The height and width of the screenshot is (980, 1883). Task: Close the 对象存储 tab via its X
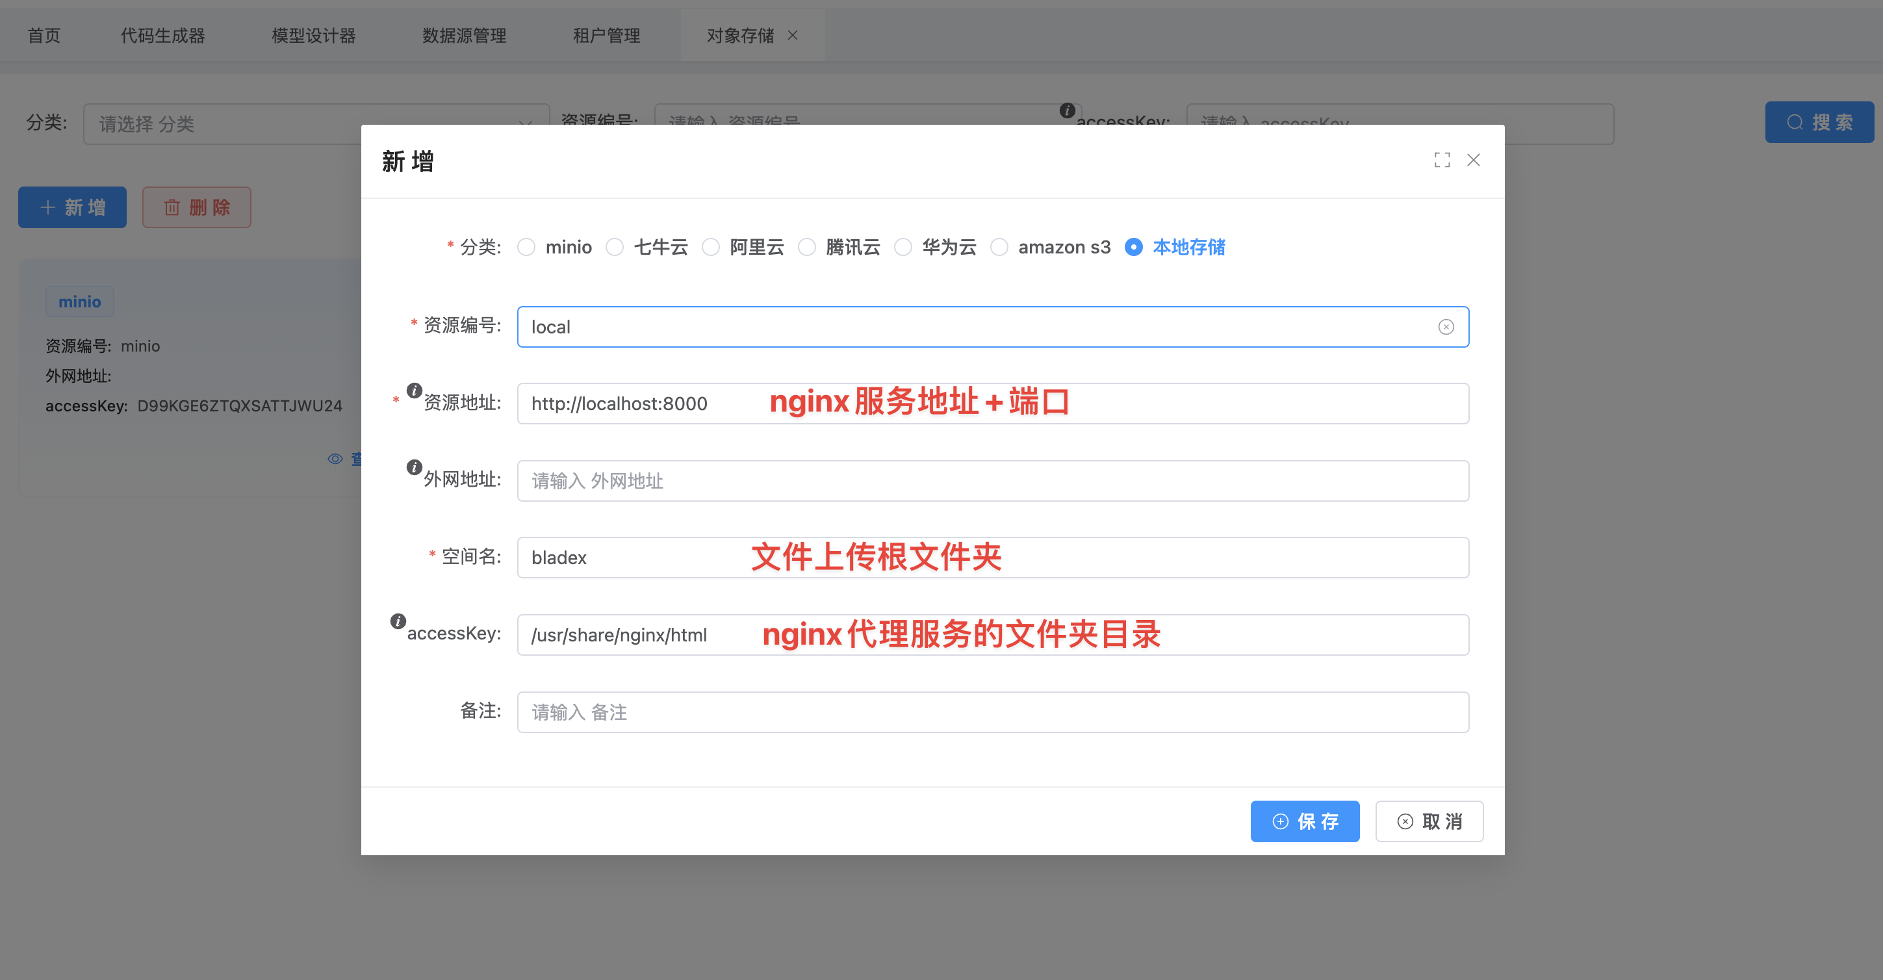[x=793, y=35]
